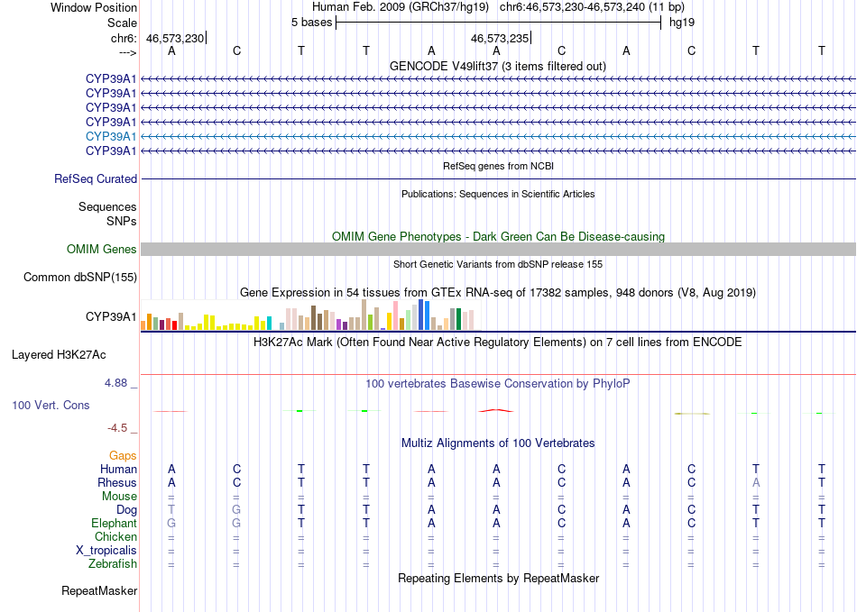
Task: Select the "Scale" track label
Action: 122,23
